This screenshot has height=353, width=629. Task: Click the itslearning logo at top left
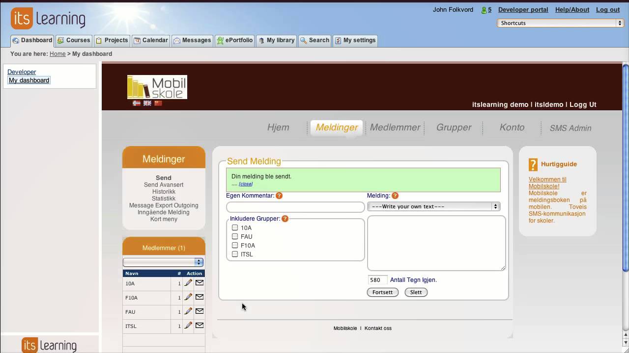(48, 19)
